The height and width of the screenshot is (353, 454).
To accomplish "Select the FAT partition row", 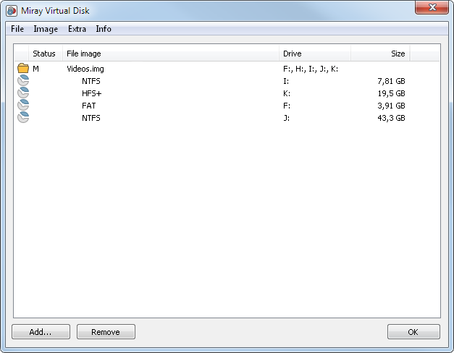I will 227,106.
